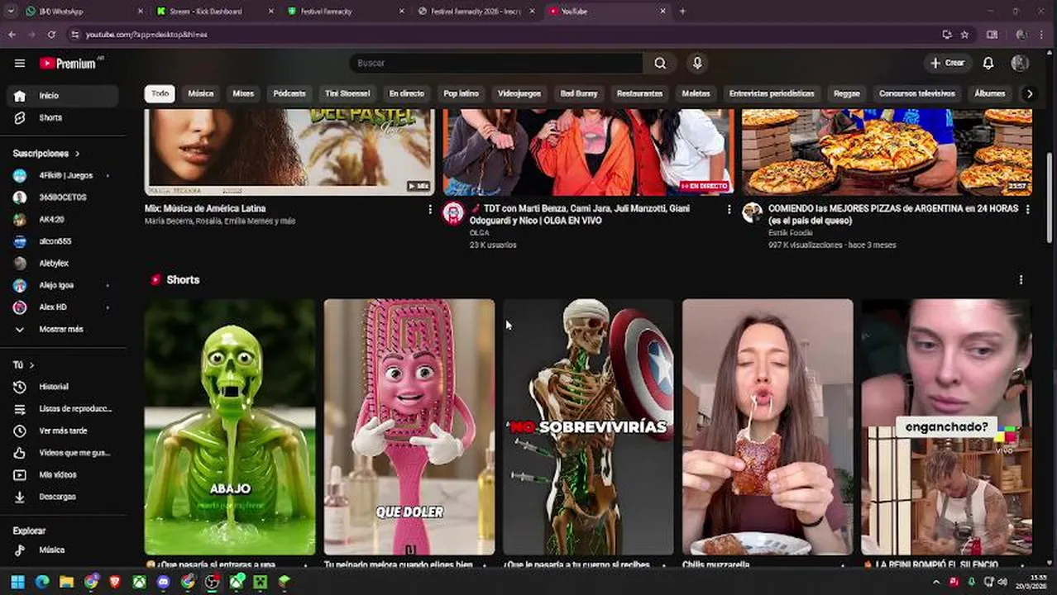Show more filter chips with right arrow
The height and width of the screenshot is (595, 1057).
(x=1029, y=93)
